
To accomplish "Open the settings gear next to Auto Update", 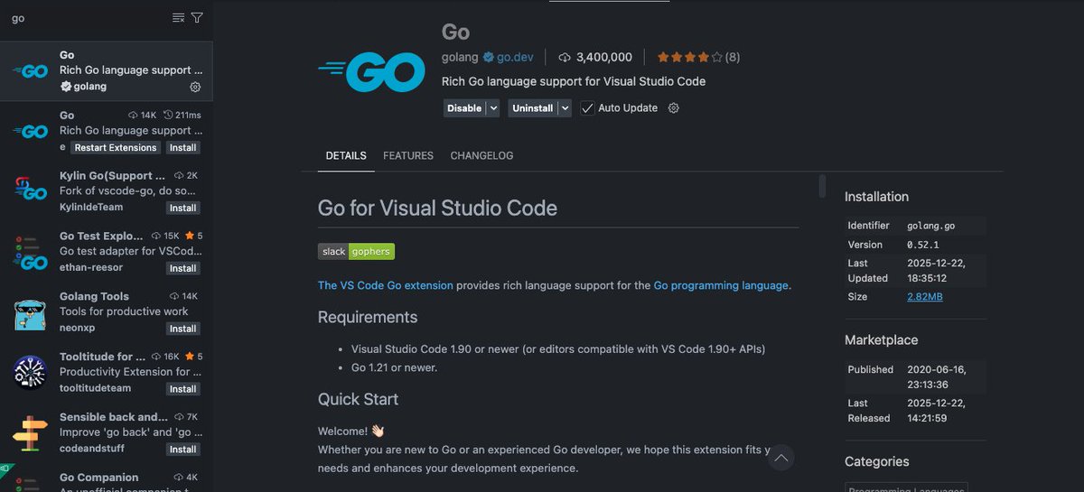I will pyautogui.click(x=673, y=107).
